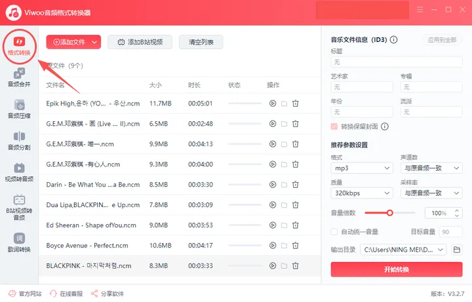The image size is (472, 302).
Task: Click the 应用到全部 button
Action: (x=442, y=40)
